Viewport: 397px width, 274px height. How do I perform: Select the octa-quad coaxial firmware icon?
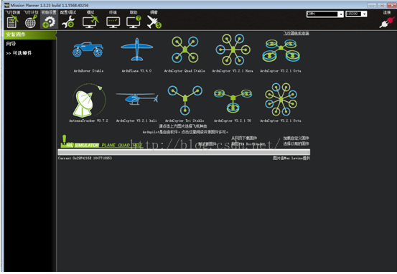pyautogui.click(x=281, y=51)
